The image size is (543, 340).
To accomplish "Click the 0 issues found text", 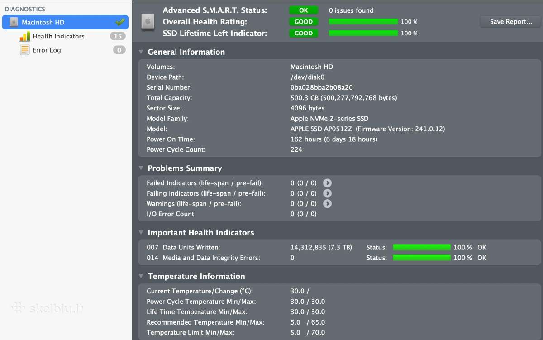I will (351, 10).
